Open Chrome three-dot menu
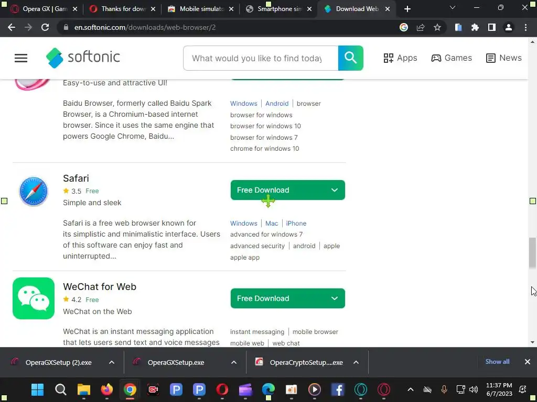This screenshot has width=537, height=402. pyautogui.click(x=525, y=27)
